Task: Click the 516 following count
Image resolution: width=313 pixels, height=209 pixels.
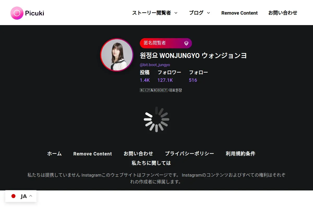Action: 193,80
